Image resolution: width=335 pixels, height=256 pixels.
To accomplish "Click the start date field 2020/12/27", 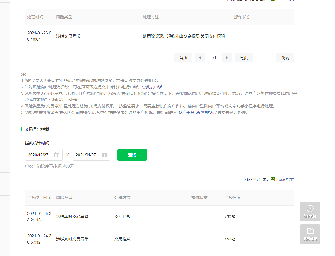I will point(44,155).
